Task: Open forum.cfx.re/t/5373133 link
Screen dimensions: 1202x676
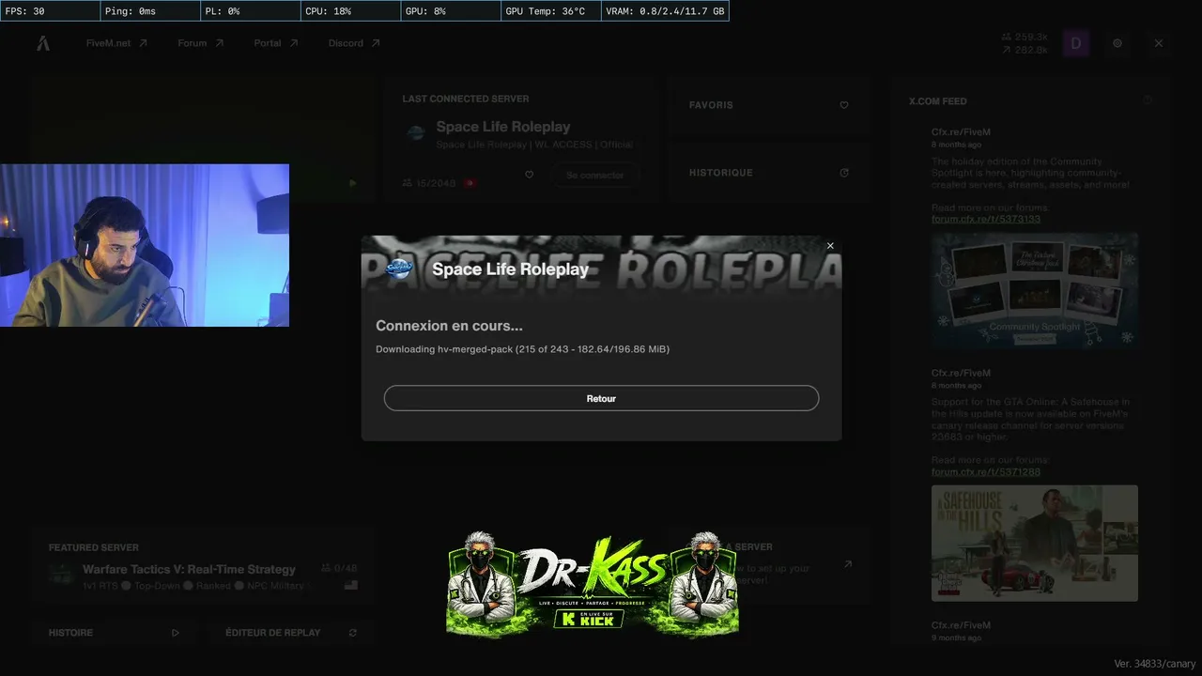Action: tap(986, 219)
